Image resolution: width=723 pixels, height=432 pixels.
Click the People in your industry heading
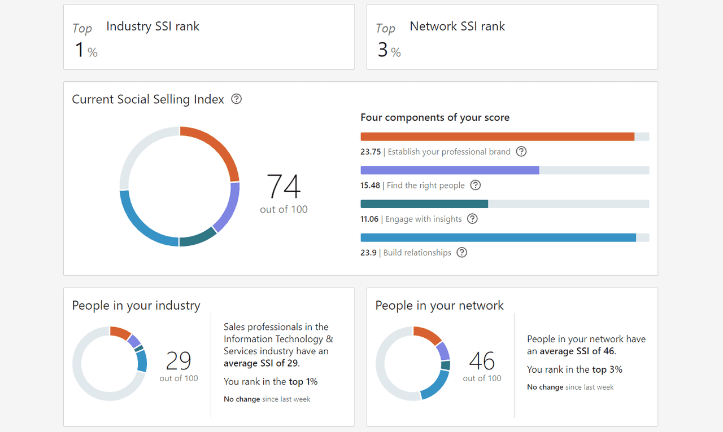(x=136, y=305)
